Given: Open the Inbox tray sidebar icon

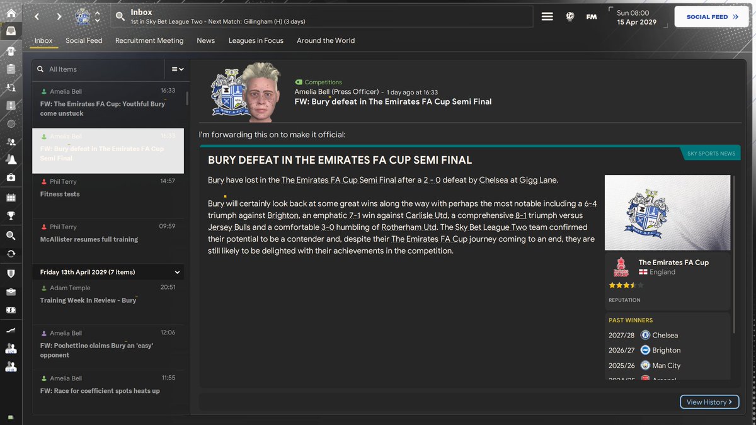Looking at the screenshot, I should click(11, 30).
